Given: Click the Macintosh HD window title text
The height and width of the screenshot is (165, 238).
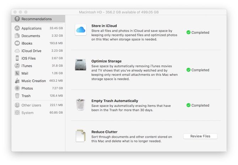Looking at the screenshot, I should point(119,12).
